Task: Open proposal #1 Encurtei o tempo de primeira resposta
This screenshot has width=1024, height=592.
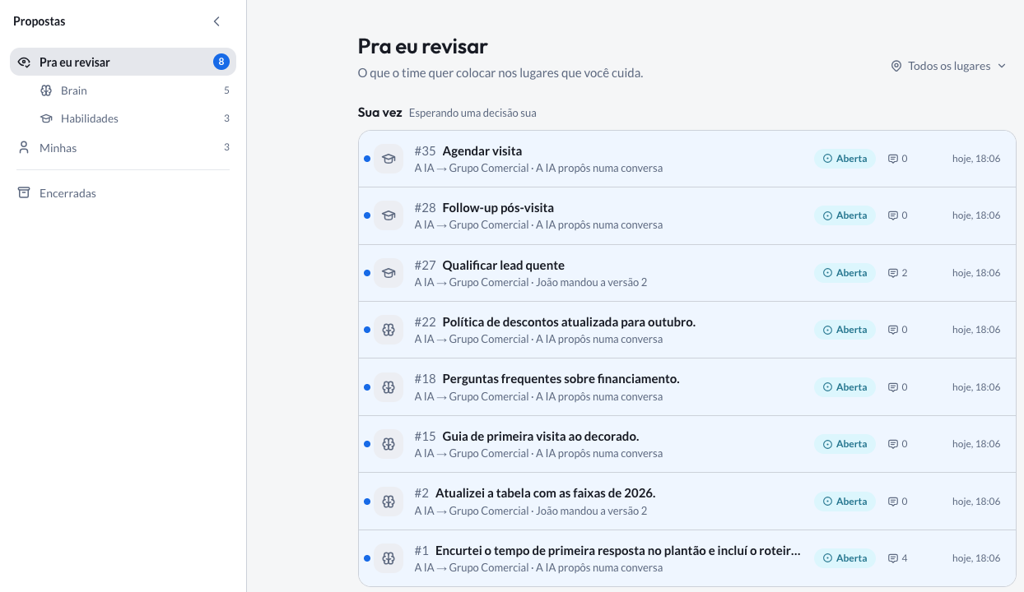Action: coord(687,558)
